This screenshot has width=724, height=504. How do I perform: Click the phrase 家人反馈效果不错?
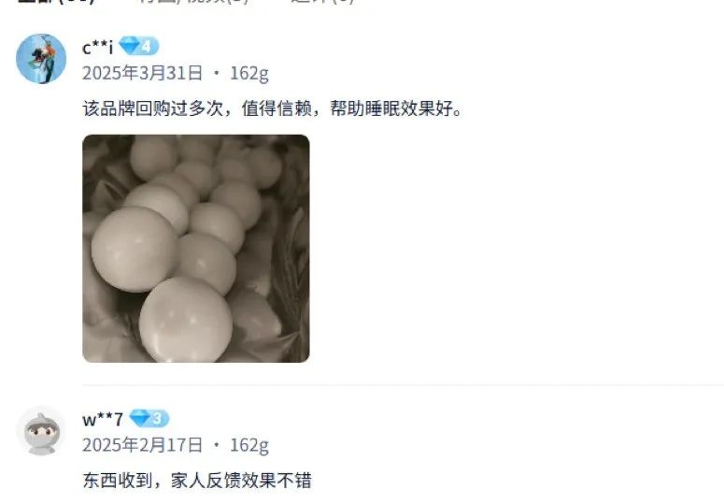[x=241, y=481]
